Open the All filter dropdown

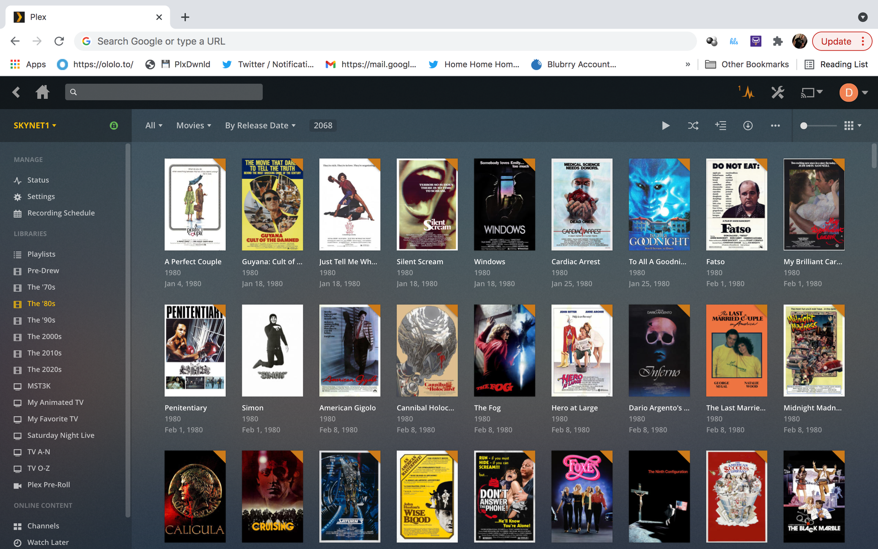coord(154,126)
